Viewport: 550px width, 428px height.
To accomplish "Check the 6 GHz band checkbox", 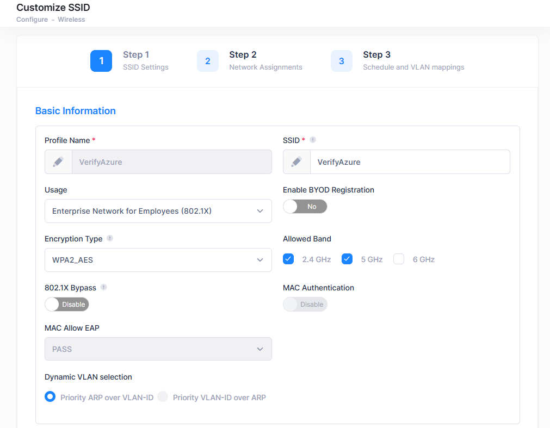I will click(399, 259).
